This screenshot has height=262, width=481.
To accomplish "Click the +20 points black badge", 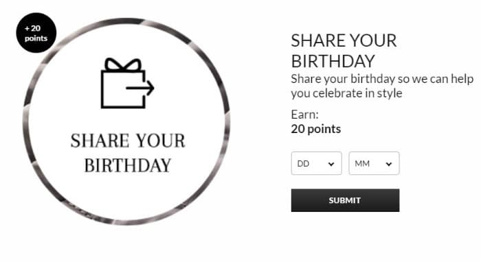I will (36, 33).
